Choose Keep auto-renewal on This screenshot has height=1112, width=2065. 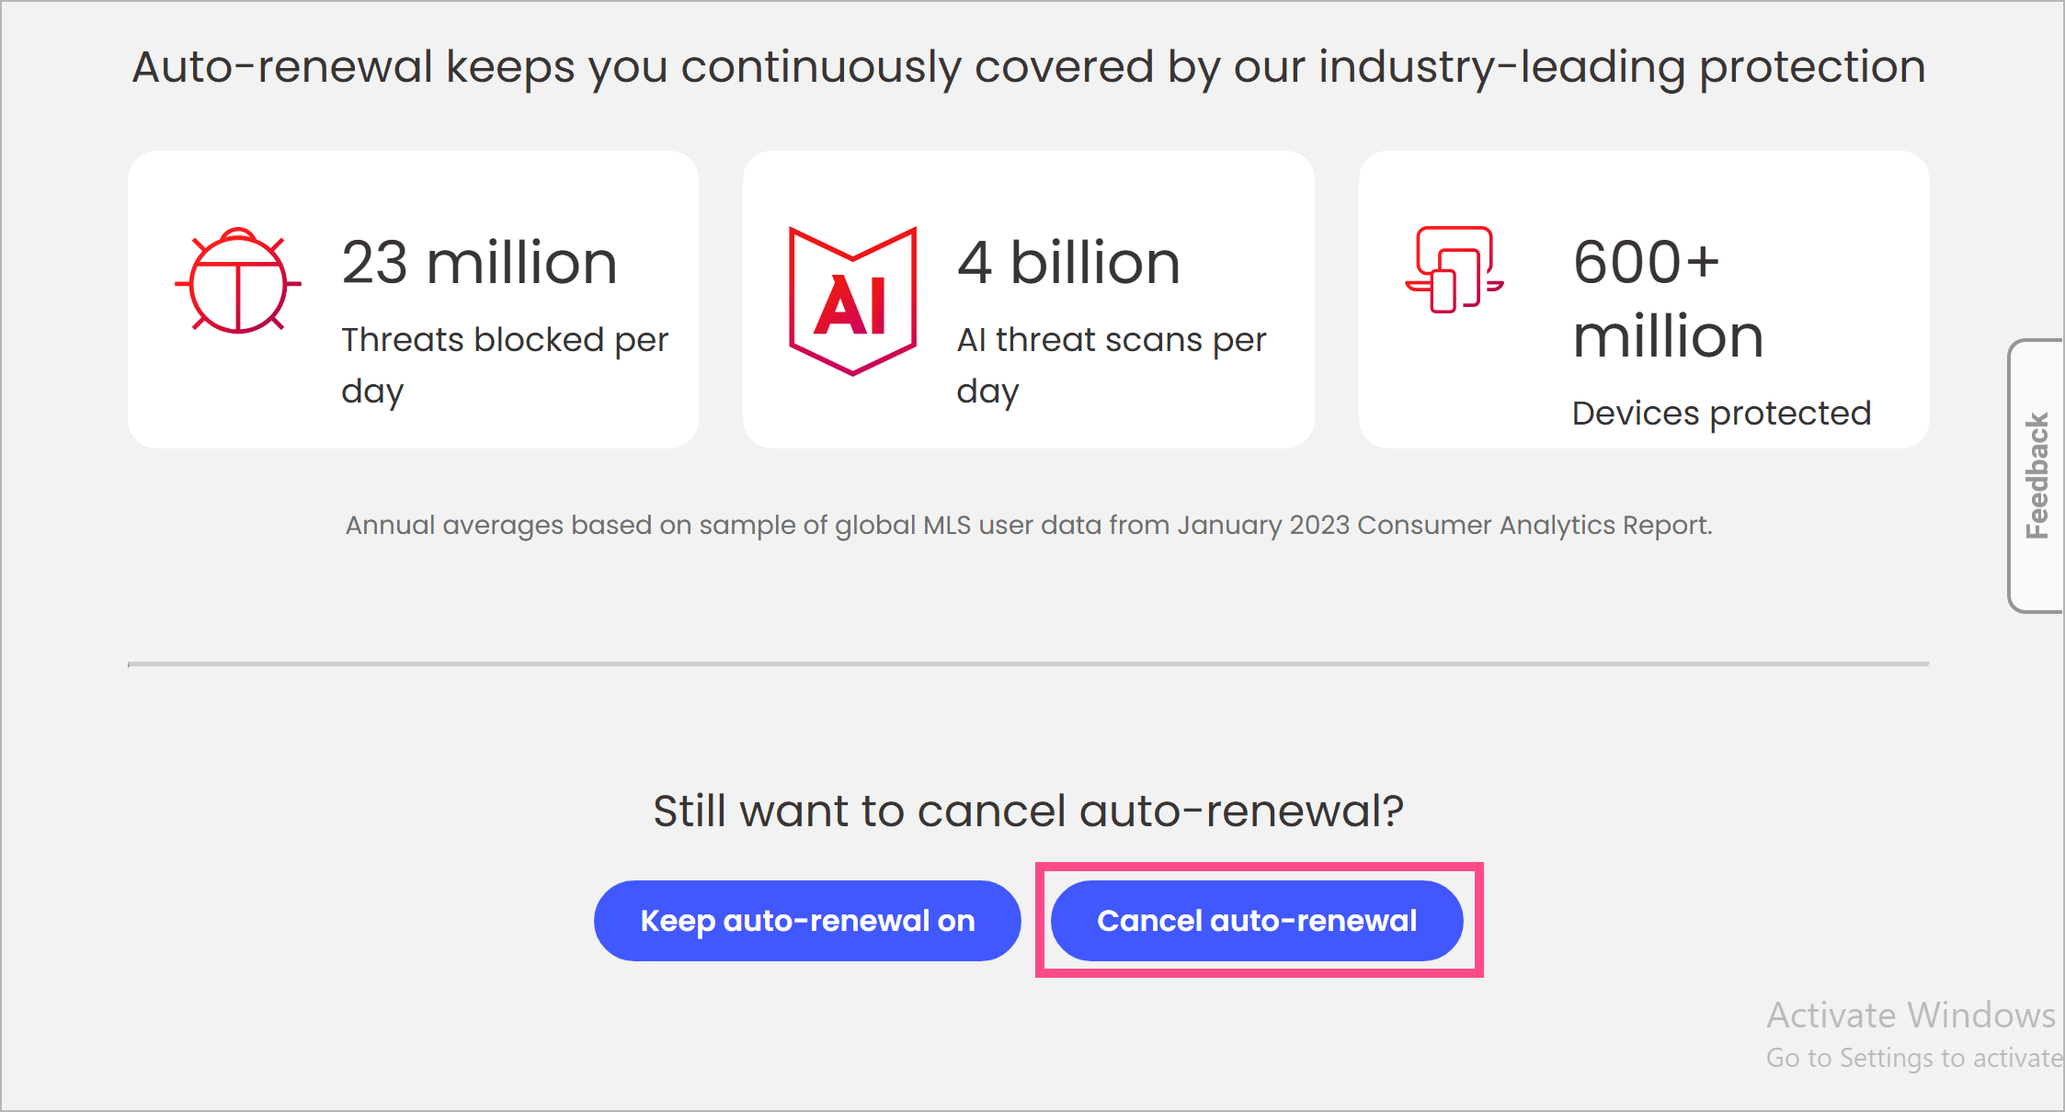pos(806,921)
